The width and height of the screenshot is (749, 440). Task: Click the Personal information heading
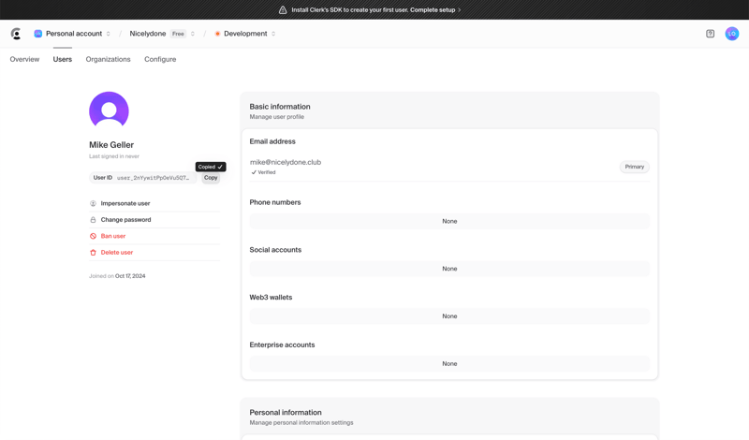286,412
